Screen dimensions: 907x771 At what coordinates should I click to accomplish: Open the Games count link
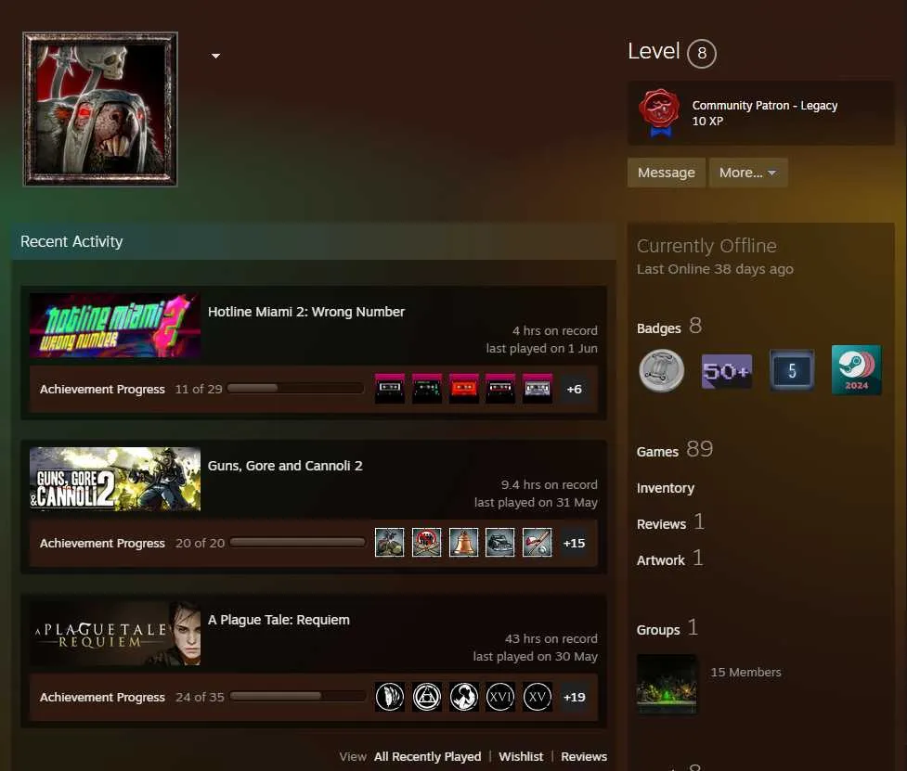click(x=675, y=450)
